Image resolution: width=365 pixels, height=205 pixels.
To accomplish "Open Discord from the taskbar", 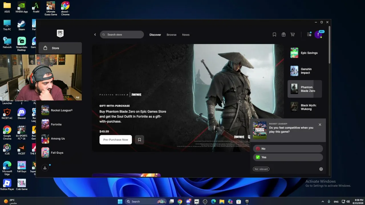I will tap(188, 202).
